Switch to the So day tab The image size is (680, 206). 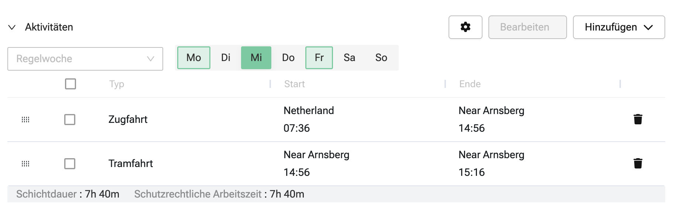click(x=381, y=58)
